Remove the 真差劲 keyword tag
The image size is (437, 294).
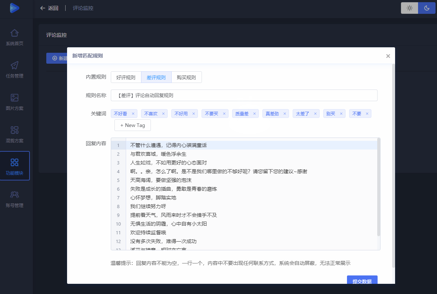pos(285,114)
